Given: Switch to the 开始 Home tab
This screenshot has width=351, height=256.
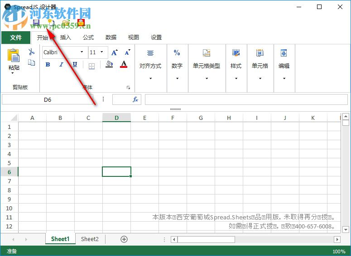Looking at the screenshot, I should (x=43, y=38).
